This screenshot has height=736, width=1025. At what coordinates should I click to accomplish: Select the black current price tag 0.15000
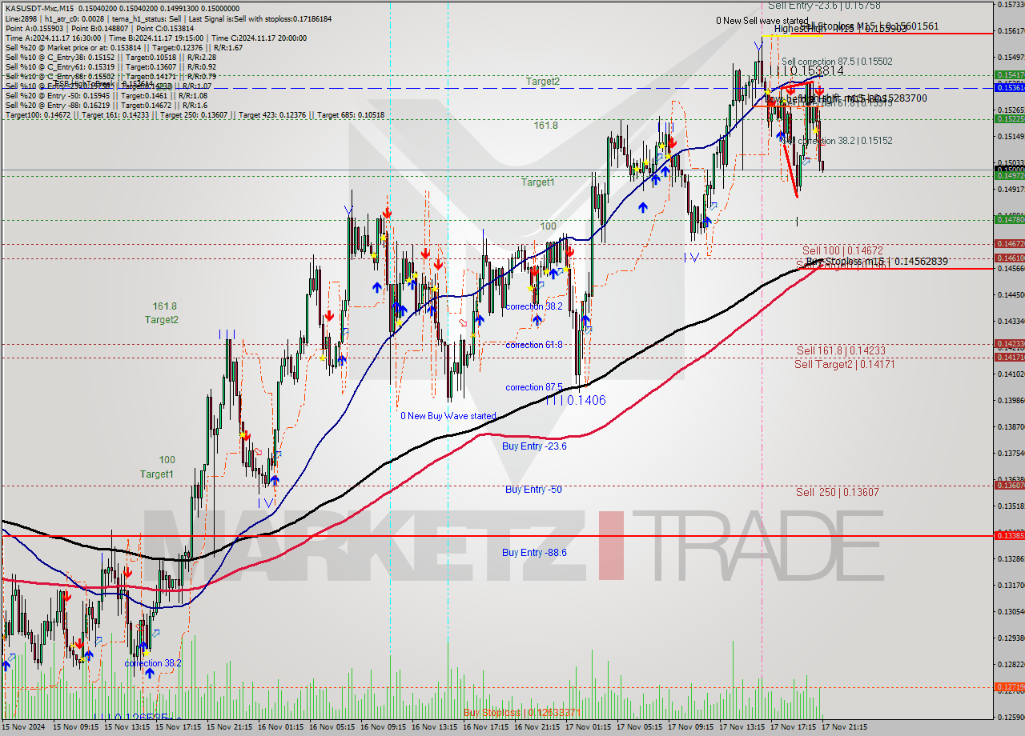click(x=1009, y=169)
